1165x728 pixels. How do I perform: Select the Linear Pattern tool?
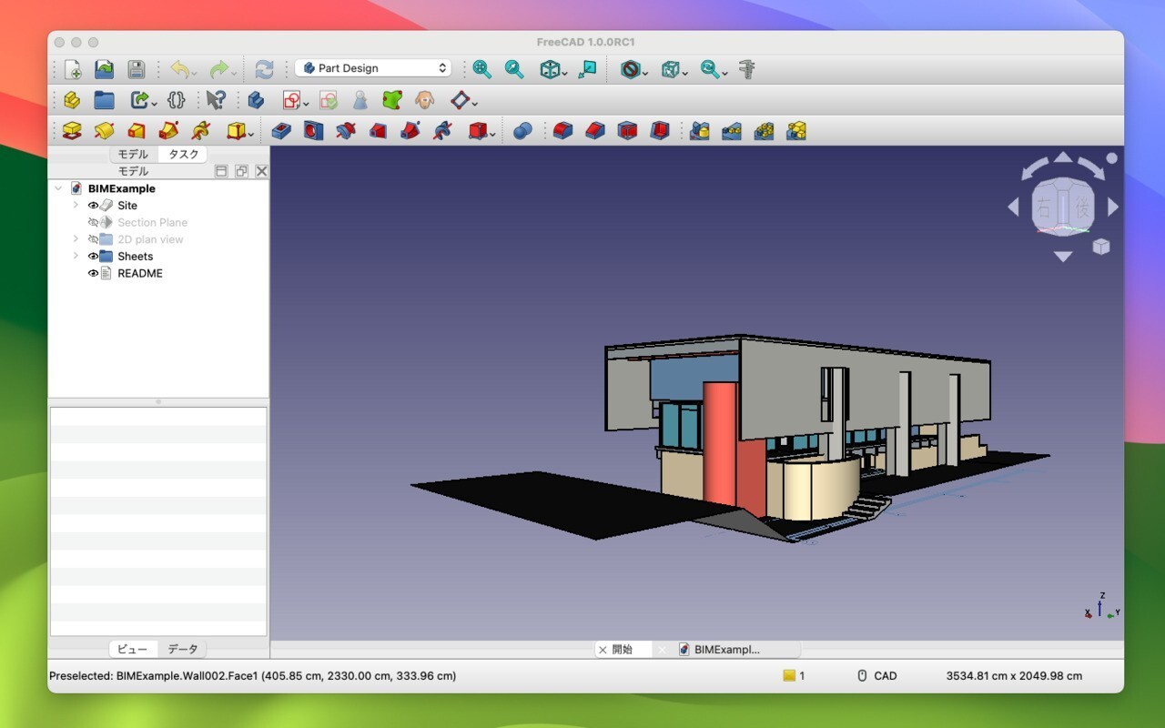click(732, 131)
